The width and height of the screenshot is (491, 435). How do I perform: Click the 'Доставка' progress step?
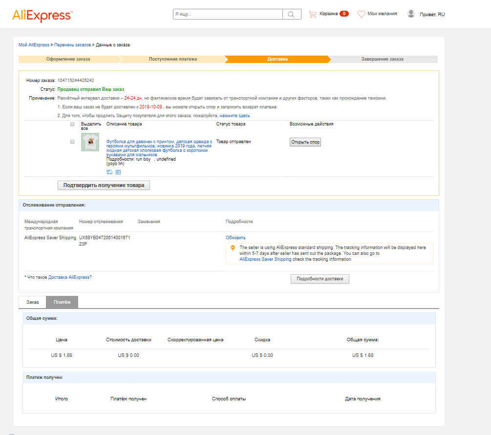[278, 59]
